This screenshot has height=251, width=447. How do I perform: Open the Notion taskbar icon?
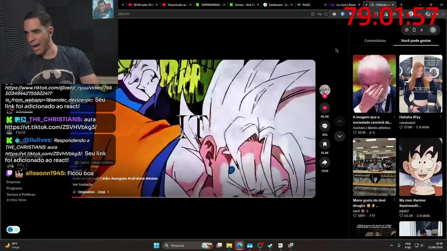pyautogui.click(x=280, y=245)
